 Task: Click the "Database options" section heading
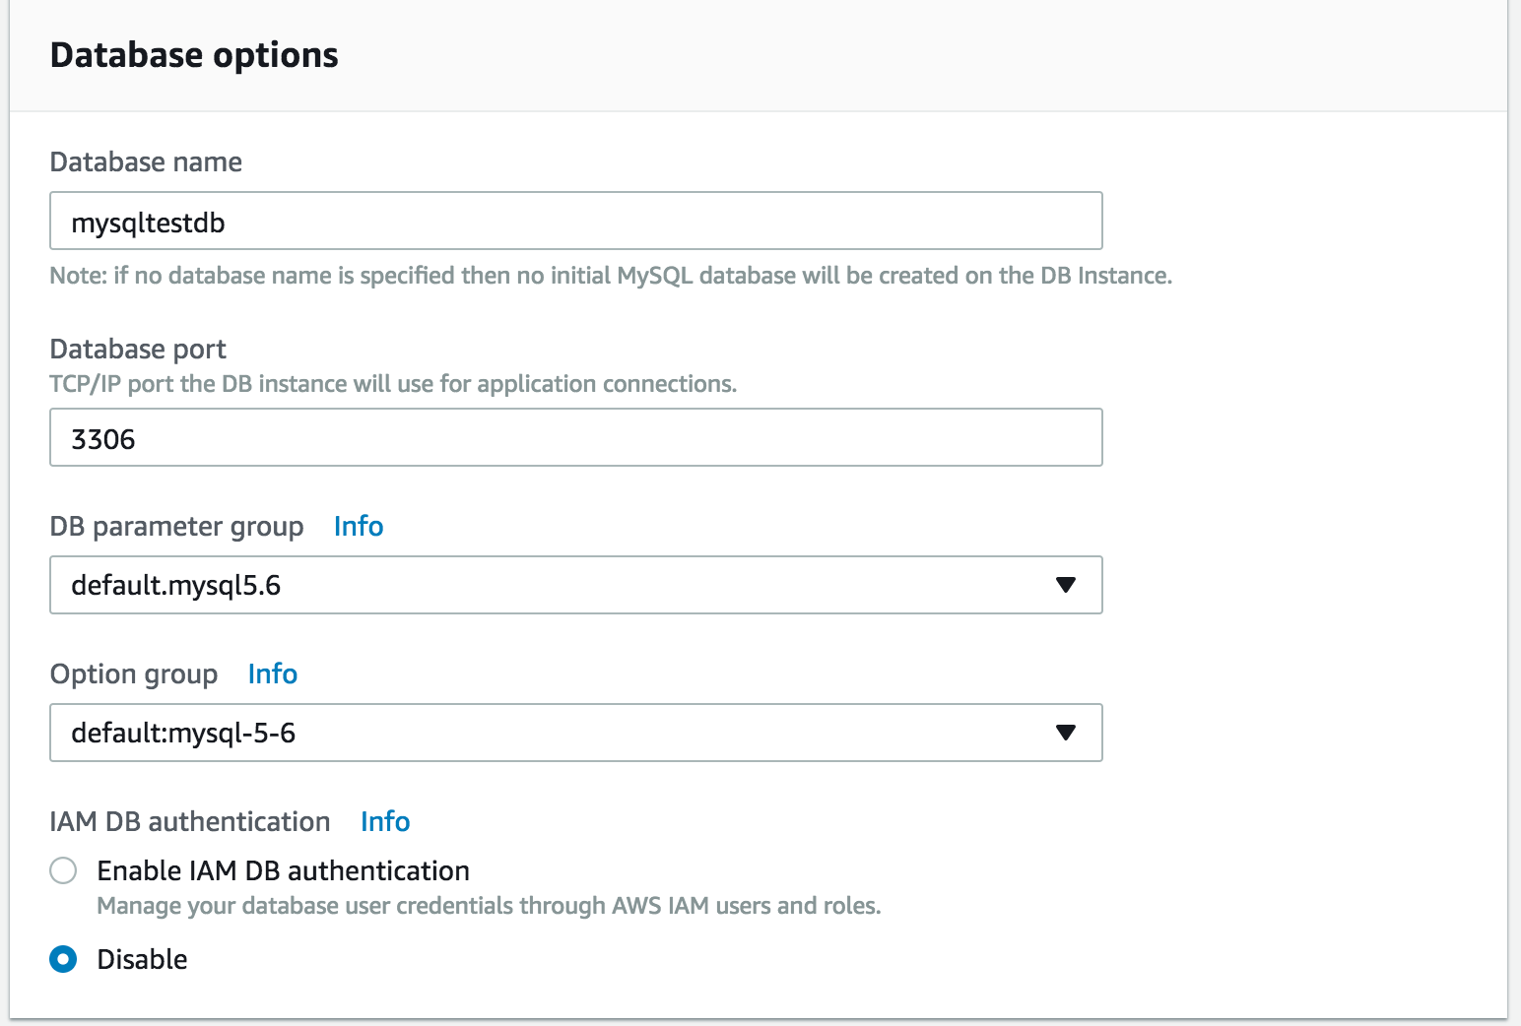click(x=194, y=55)
